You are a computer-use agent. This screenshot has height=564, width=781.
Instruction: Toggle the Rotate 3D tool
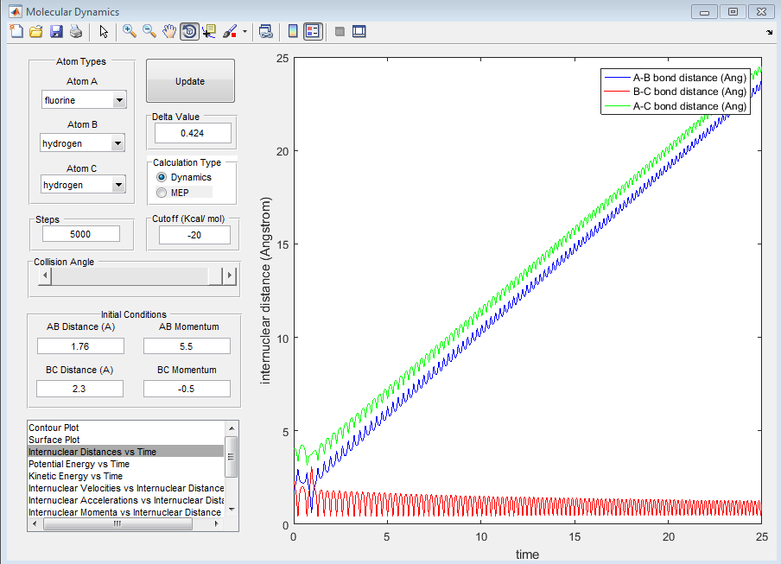[x=189, y=32]
